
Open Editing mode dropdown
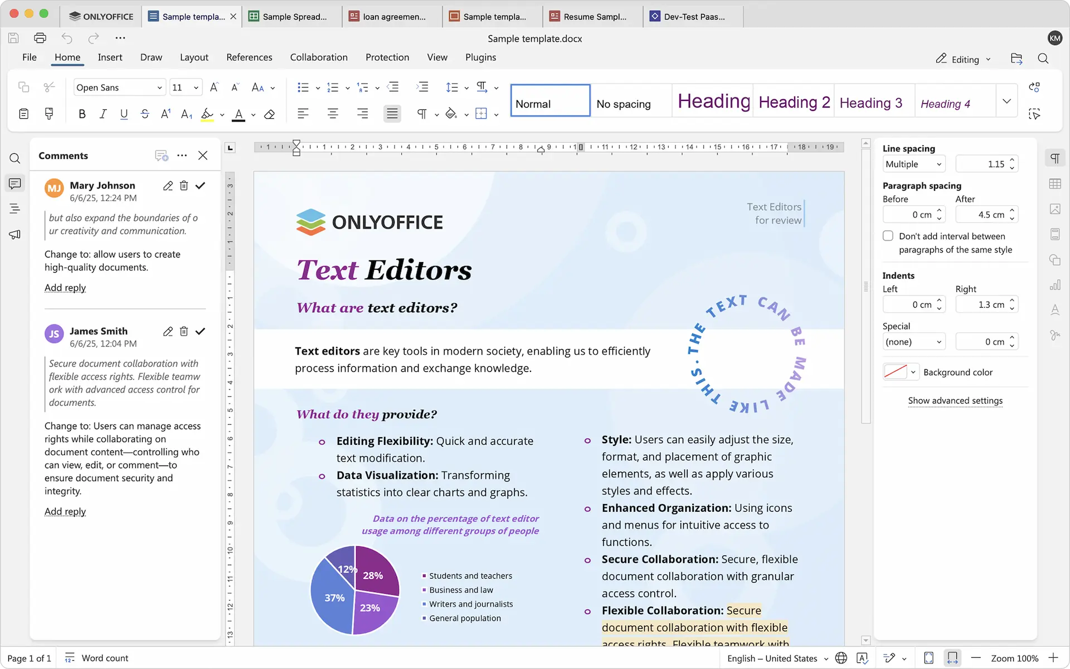963,59
